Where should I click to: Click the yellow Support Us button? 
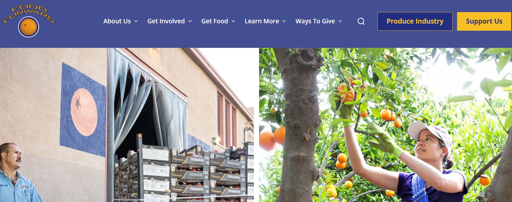click(484, 21)
